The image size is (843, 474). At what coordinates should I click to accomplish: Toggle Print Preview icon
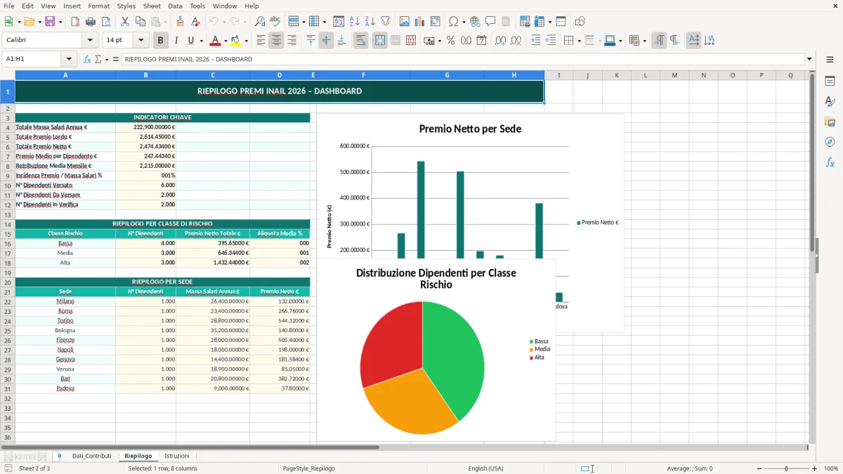coord(106,22)
